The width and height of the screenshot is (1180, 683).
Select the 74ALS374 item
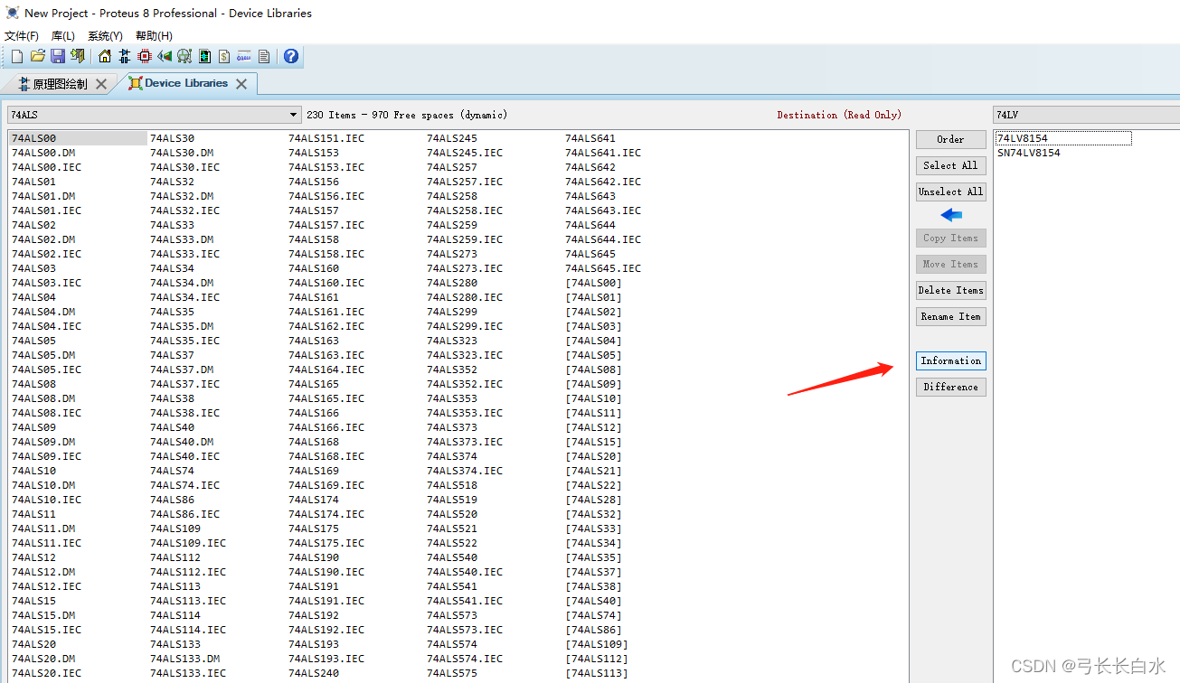click(452, 456)
